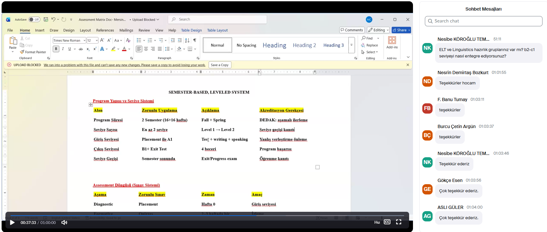The image size is (547, 232).
Task: Toggle the AutoSave switch
Action: click(34, 20)
